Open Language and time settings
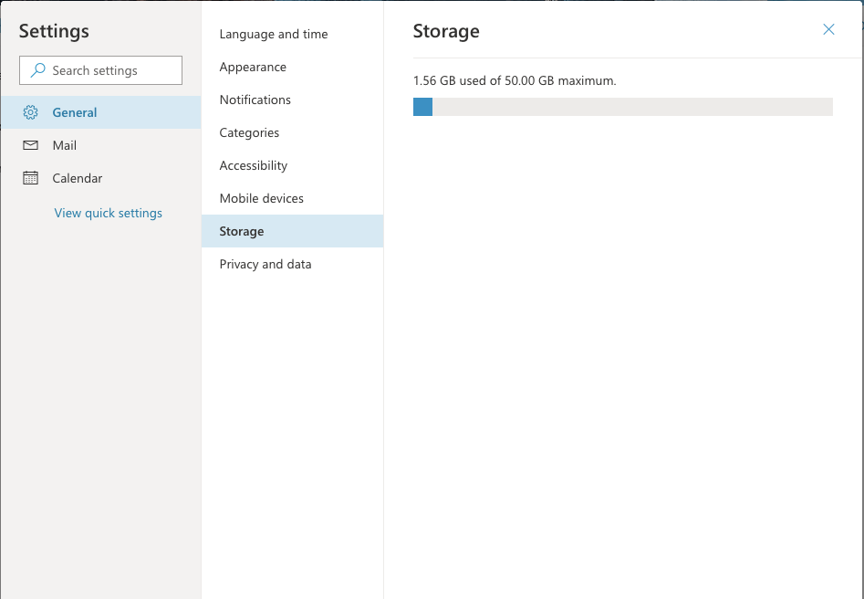Image resolution: width=864 pixels, height=599 pixels. coord(273,34)
